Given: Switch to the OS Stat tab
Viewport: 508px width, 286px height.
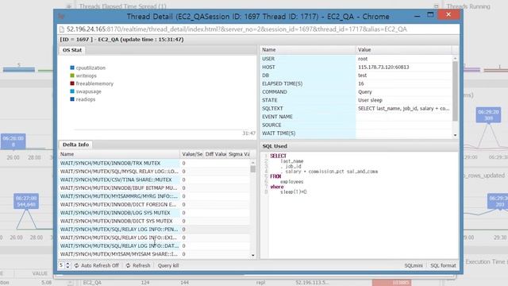Looking at the screenshot, I should point(72,50).
